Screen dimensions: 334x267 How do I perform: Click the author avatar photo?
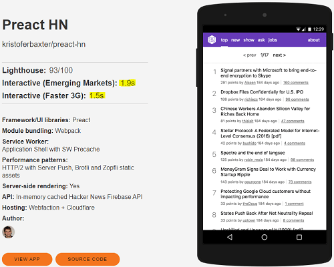tap(9, 232)
